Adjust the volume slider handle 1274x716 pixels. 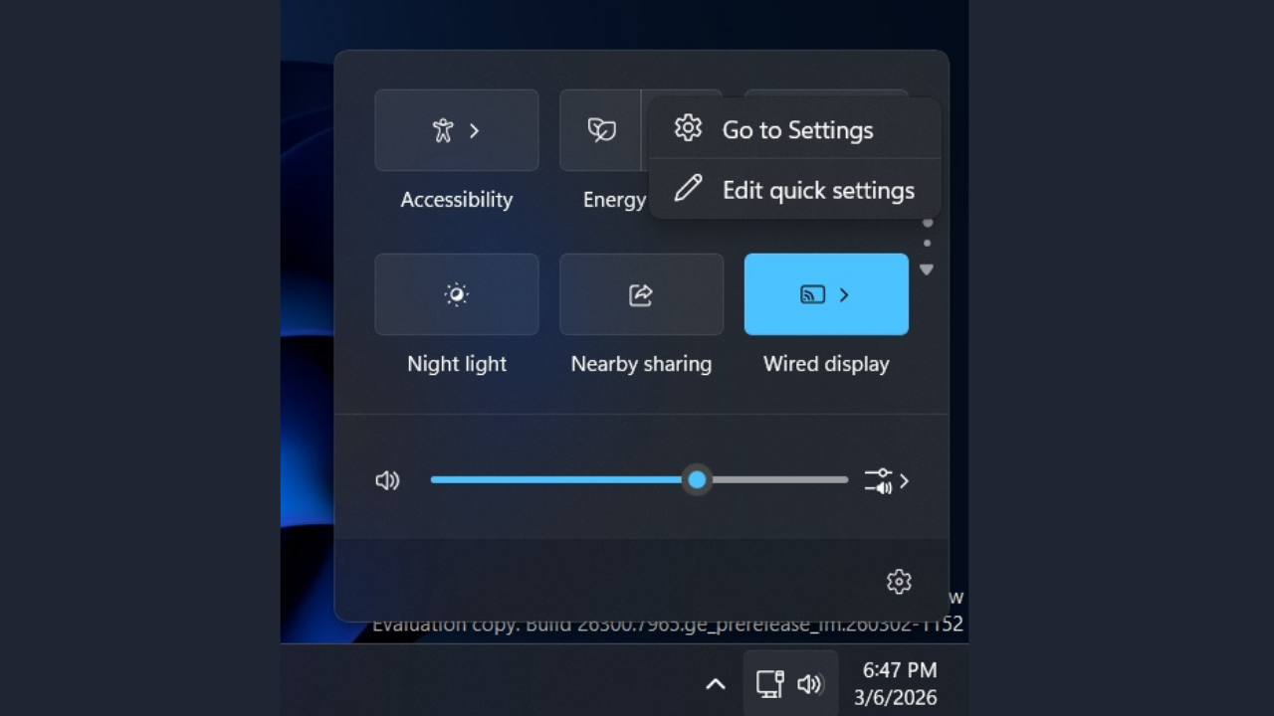697,480
